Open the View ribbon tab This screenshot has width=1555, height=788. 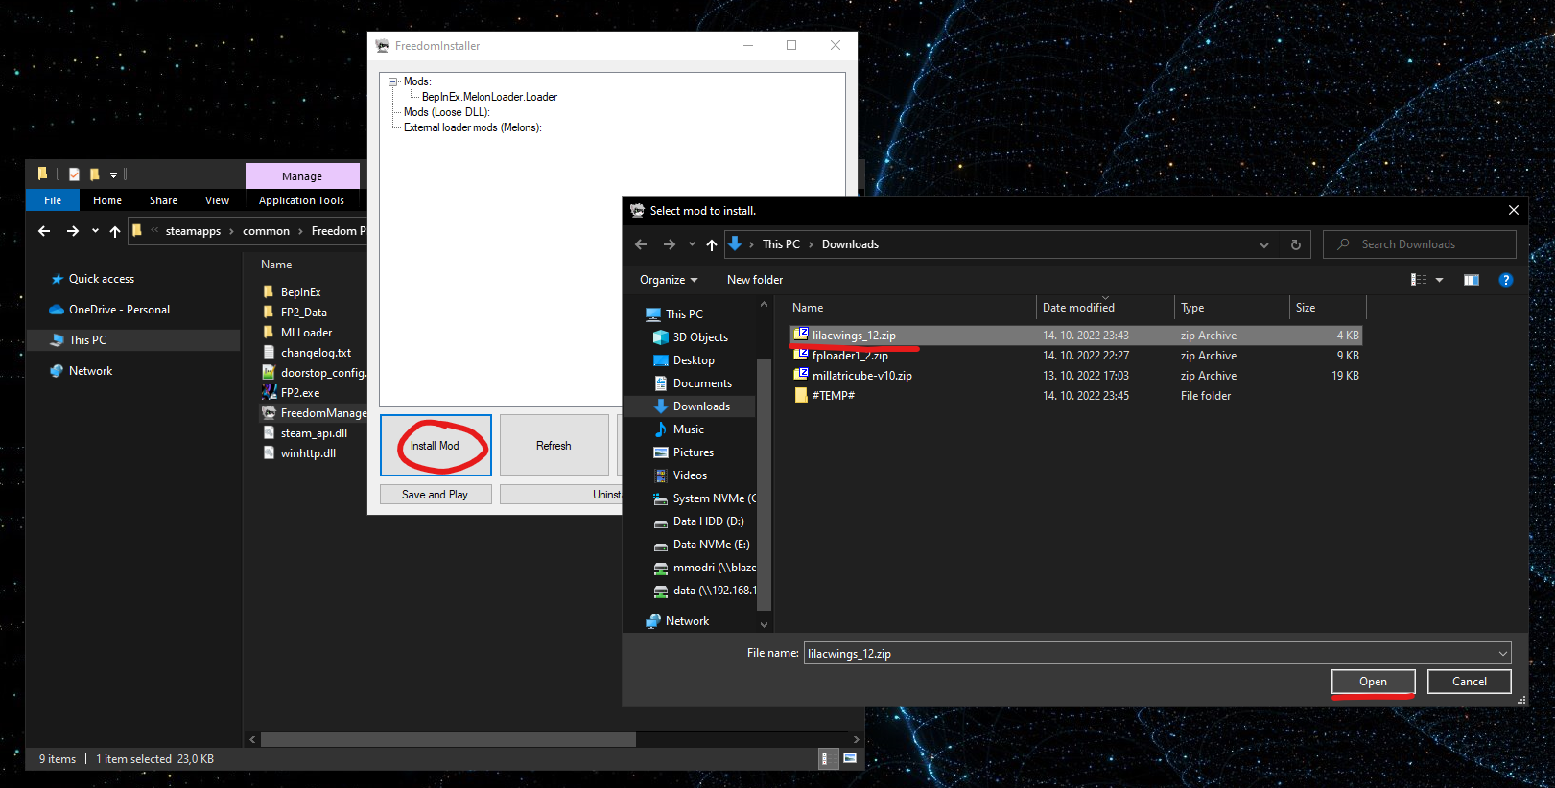click(x=217, y=200)
